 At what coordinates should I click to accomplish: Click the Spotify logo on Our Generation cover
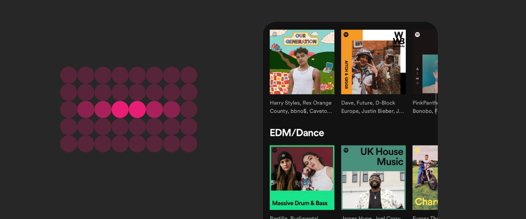click(x=274, y=35)
